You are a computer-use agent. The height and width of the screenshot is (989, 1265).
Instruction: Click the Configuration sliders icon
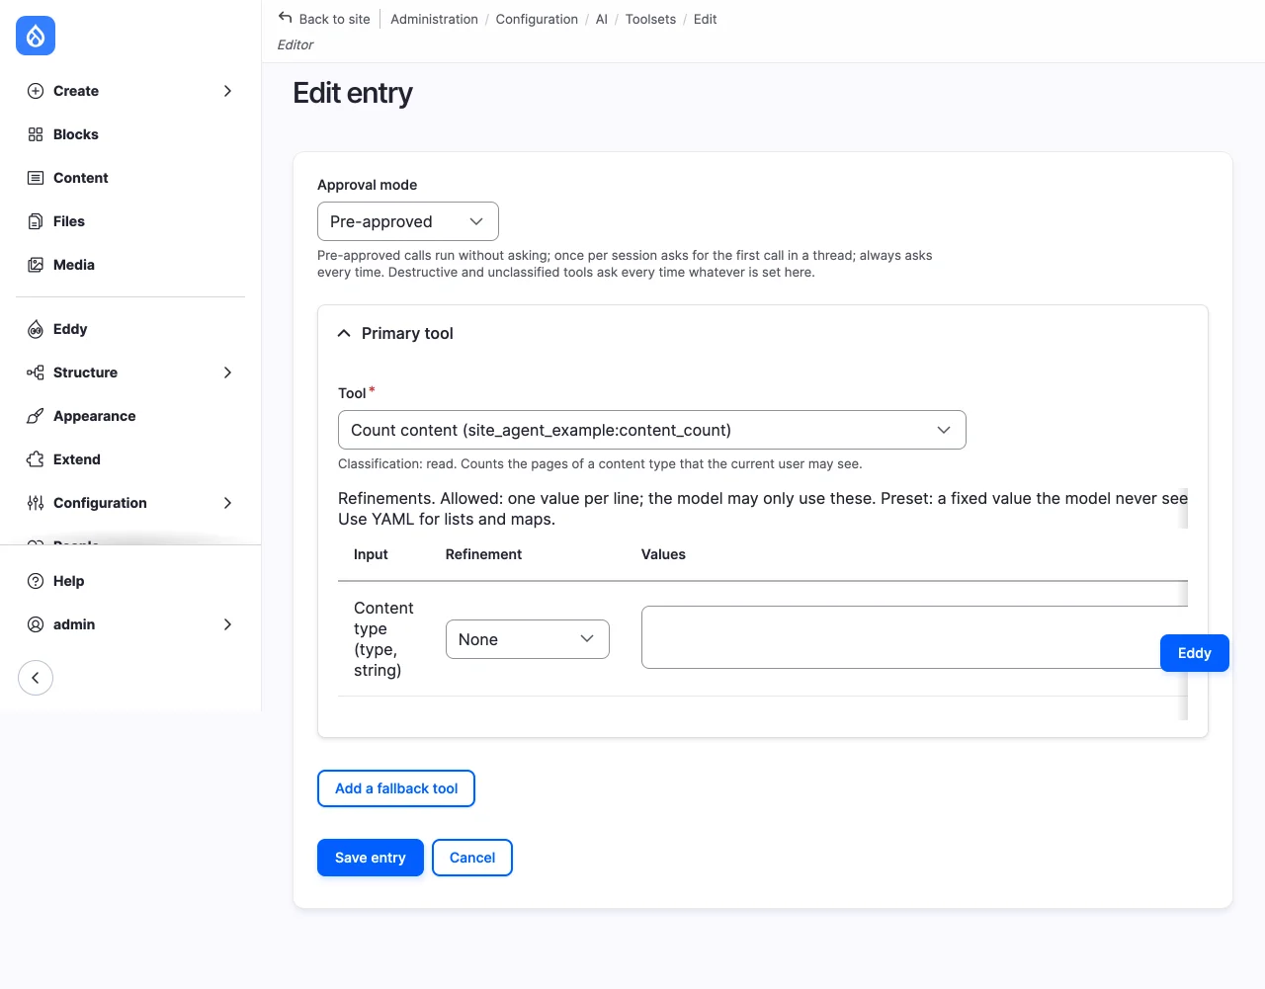pyautogui.click(x=36, y=503)
